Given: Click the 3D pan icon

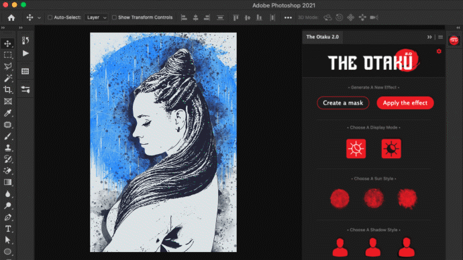Looking at the screenshot, I should click(350, 17).
